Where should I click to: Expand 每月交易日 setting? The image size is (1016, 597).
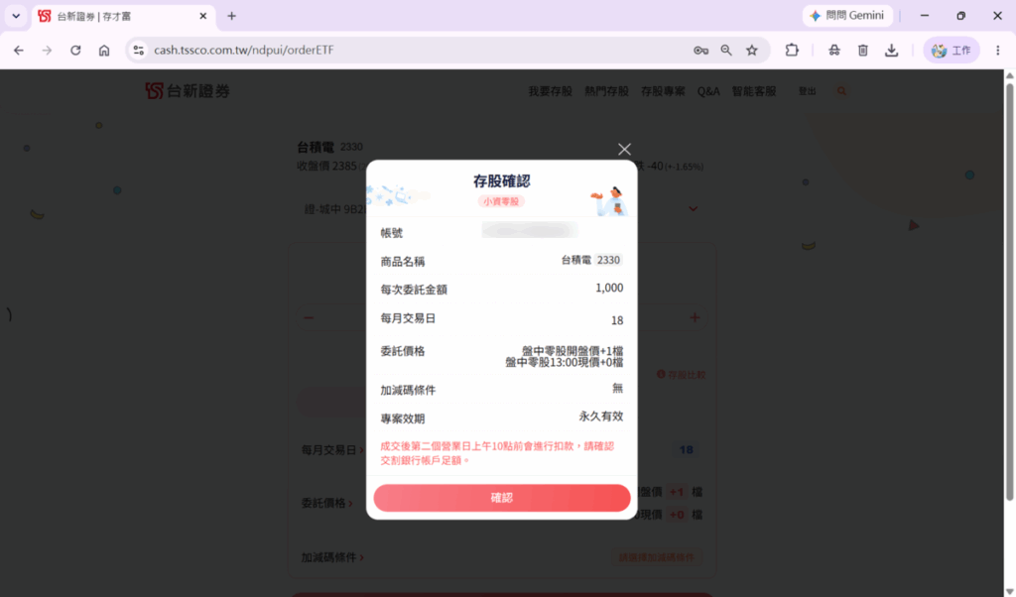click(332, 450)
